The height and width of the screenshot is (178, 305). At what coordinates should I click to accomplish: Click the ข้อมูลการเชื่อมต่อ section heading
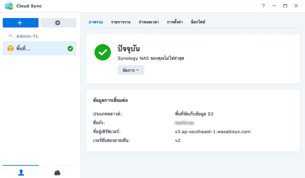point(110,100)
